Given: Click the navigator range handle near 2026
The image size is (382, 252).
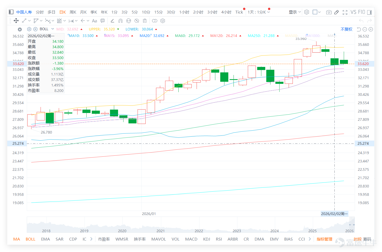Looking at the screenshot, I should [x=352, y=225].
